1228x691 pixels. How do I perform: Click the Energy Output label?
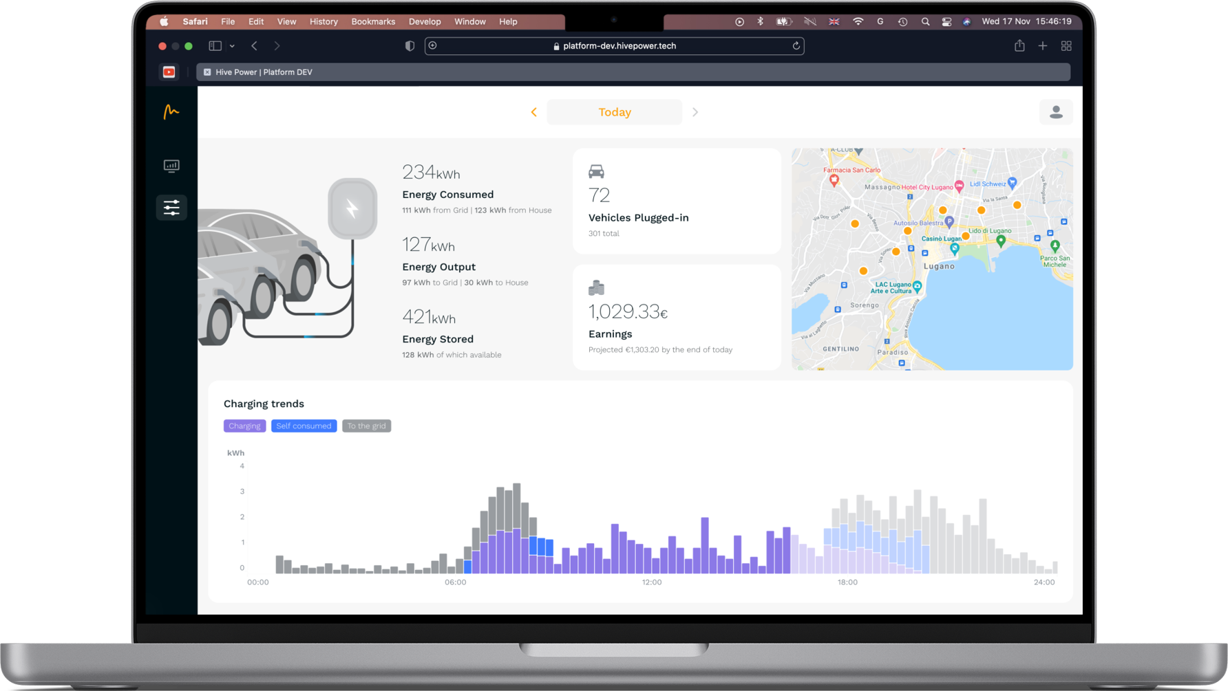coord(438,267)
